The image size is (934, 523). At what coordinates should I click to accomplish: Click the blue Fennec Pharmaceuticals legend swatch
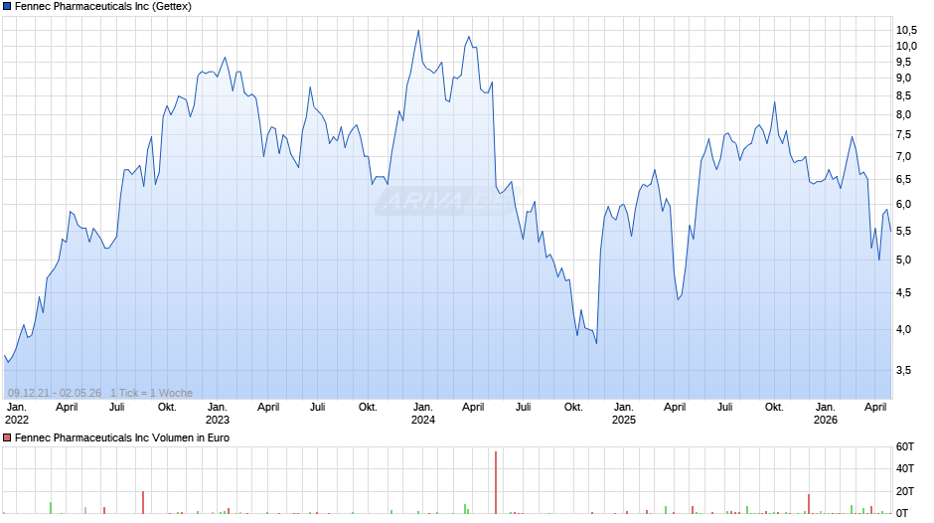7,7
